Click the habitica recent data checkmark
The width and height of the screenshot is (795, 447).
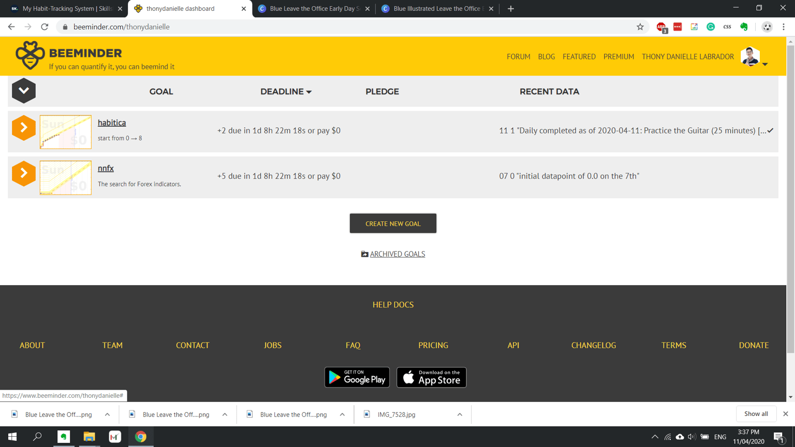[770, 130]
